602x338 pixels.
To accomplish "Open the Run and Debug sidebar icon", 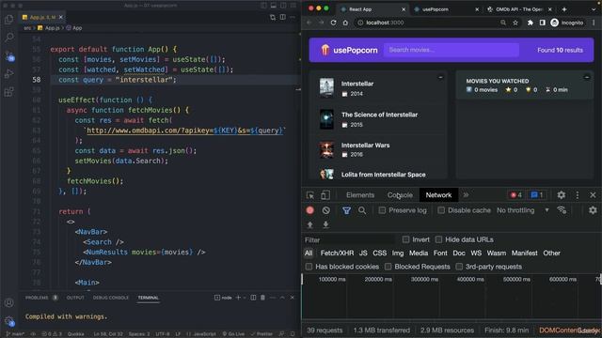I will 8,73.
